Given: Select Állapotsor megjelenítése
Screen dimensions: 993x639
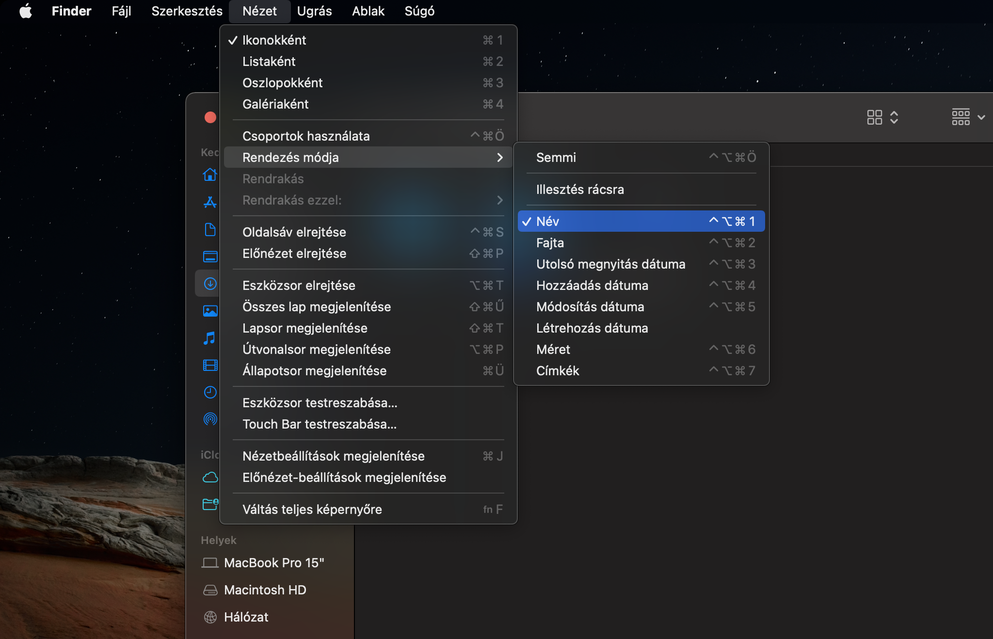Looking at the screenshot, I should point(368,371).
